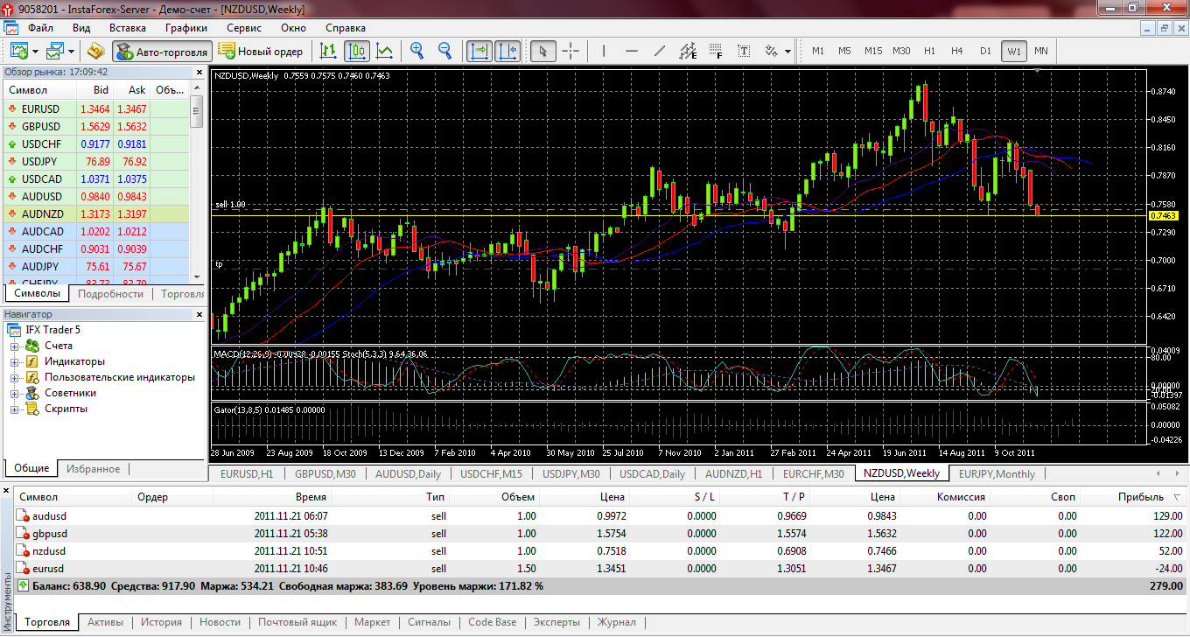Expand Пользовательские индикаторы tree node

pyautogui.click(x=15, y=378)
